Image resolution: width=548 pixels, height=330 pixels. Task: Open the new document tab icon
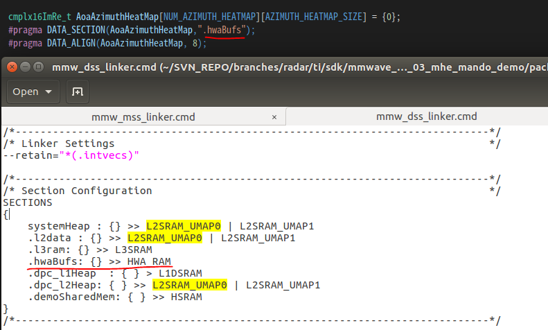click(x=77, y=92)
